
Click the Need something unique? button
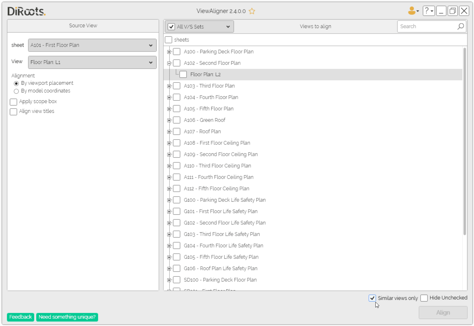click(x=67, y=317)
